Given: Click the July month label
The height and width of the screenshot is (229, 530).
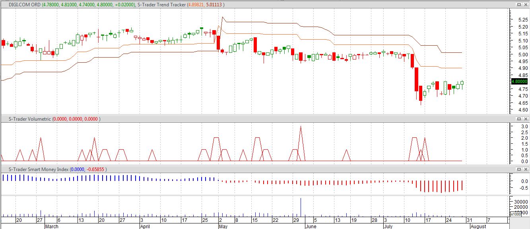Looking at the screenshot, I should coord(388,227).
